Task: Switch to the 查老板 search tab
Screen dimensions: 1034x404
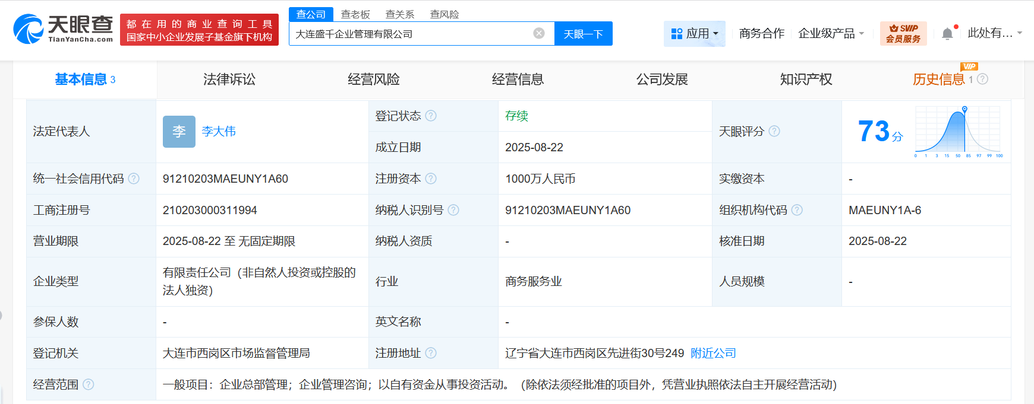Action: 355,14
